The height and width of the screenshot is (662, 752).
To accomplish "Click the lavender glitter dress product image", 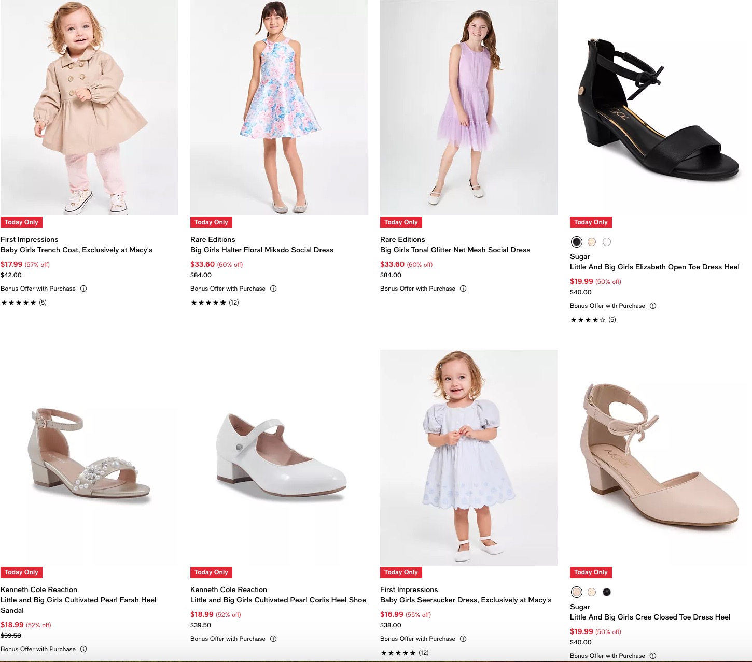I will point(468,108).
